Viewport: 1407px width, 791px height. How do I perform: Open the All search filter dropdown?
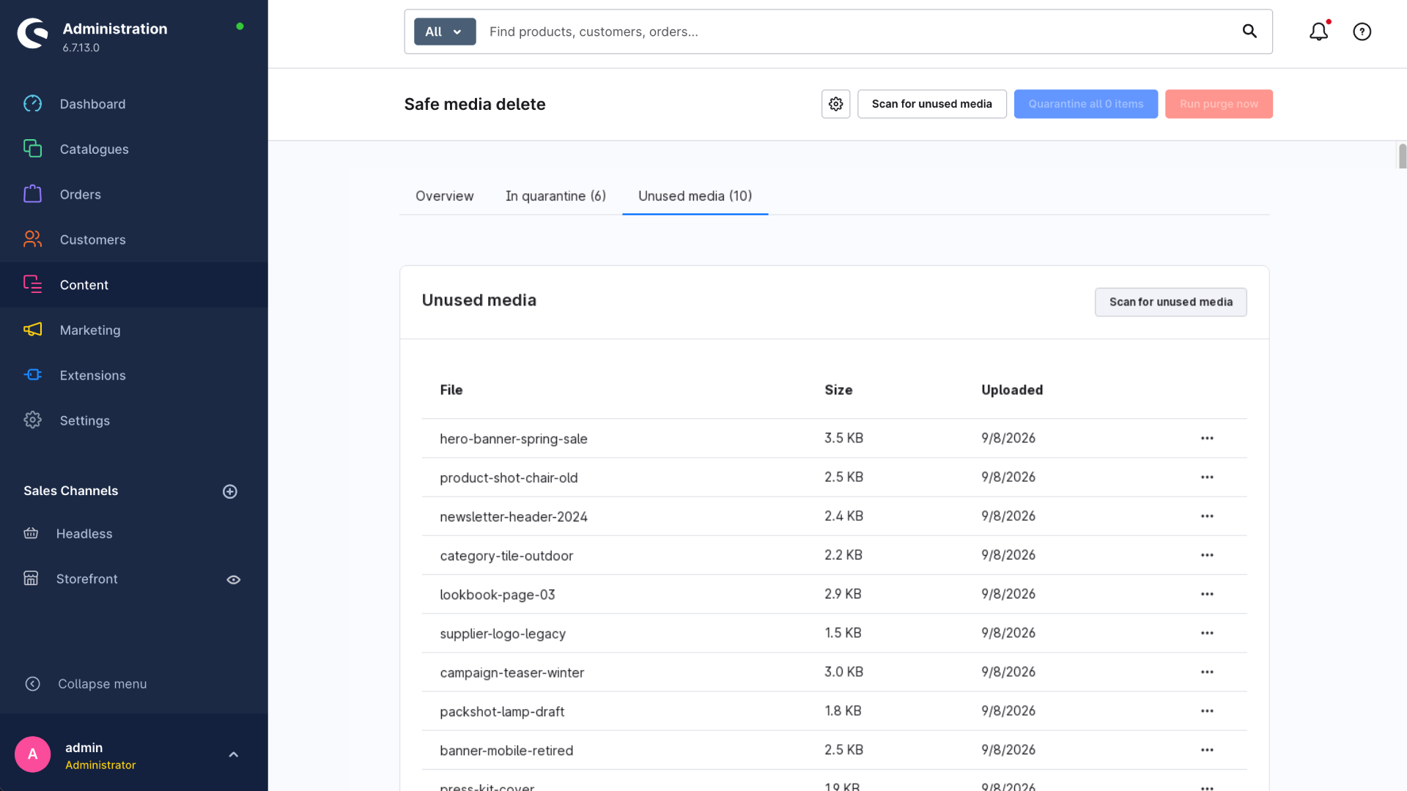445,31
